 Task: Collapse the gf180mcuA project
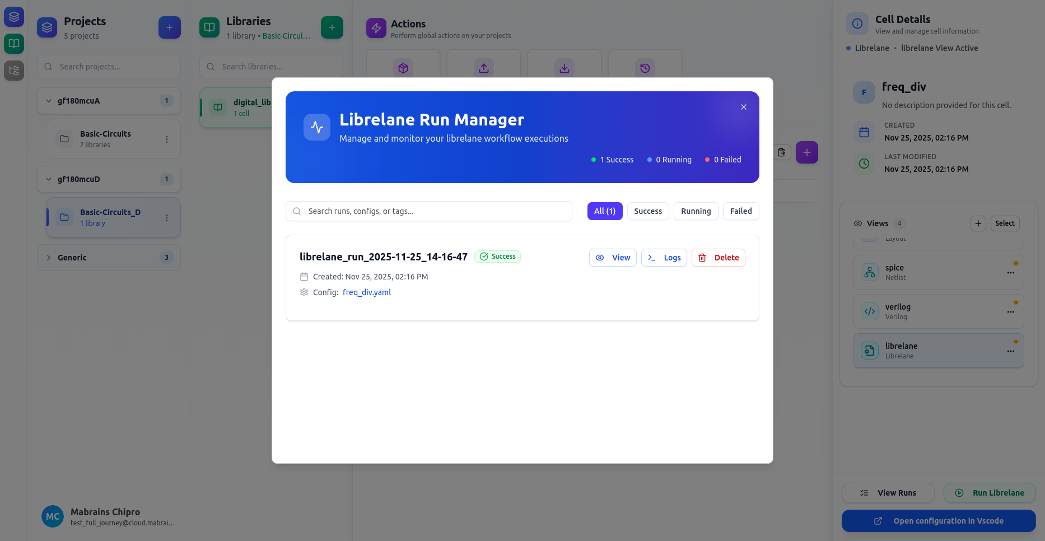coord(48,101)
